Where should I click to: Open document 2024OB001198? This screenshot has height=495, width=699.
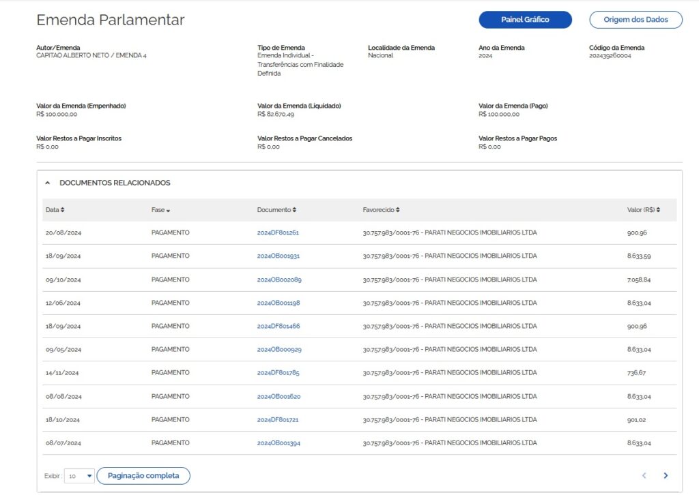tap(279, 303)
